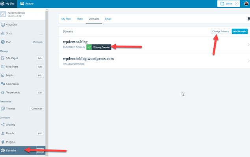
Task: Click Add next to Media
Action: click(x=40, y=75)
